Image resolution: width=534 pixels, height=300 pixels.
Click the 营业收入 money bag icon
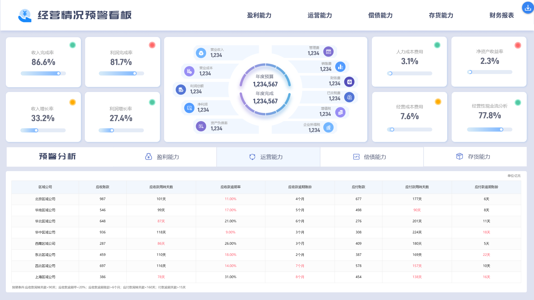(x=201, y=53)
